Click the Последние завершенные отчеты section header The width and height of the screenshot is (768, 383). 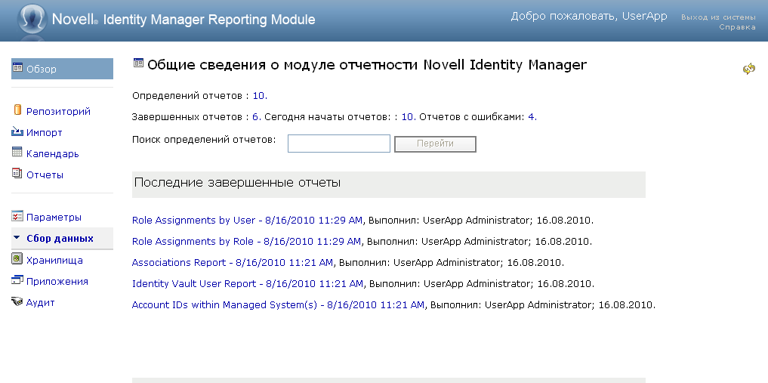click(x=389, y=184)
